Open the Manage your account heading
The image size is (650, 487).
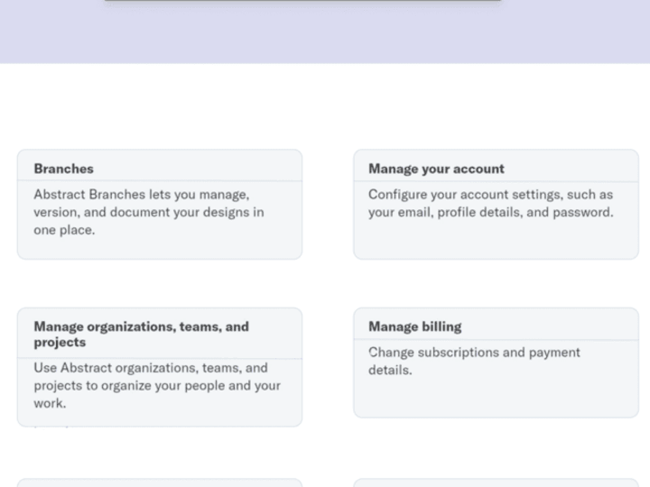point(436,169)
